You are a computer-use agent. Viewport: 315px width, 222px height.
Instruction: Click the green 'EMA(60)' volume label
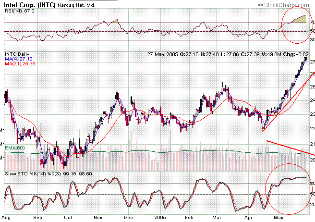[x=15, y=148]
